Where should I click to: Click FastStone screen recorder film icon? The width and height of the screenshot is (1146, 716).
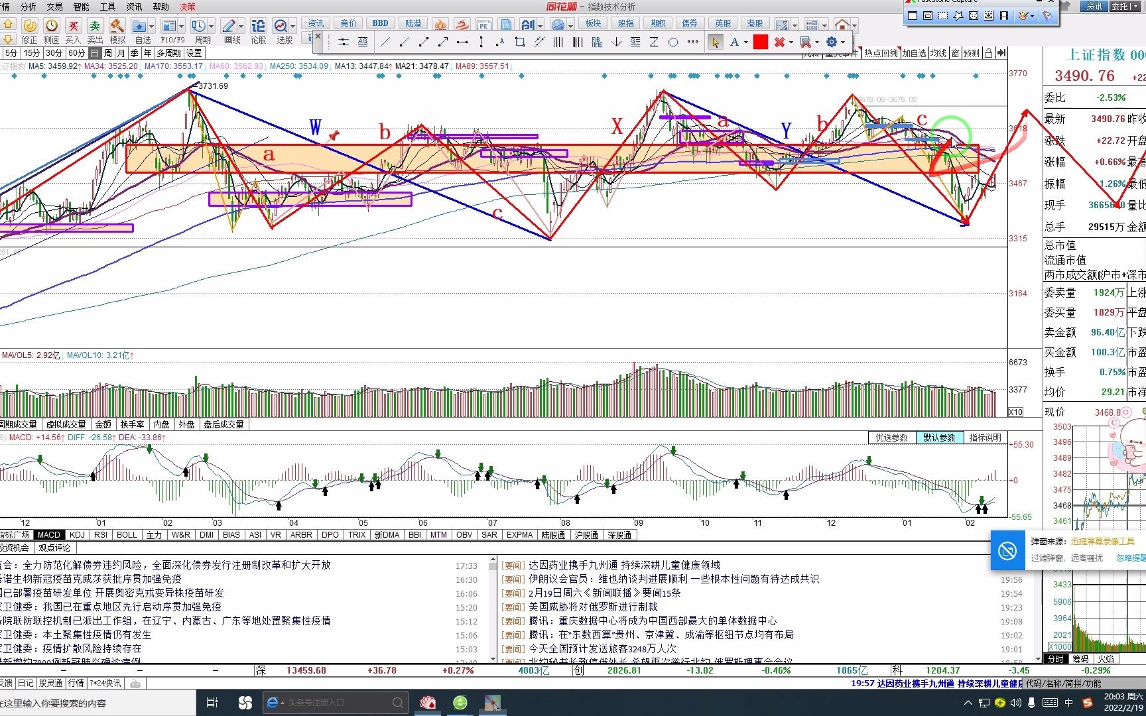pos(1004,15)
